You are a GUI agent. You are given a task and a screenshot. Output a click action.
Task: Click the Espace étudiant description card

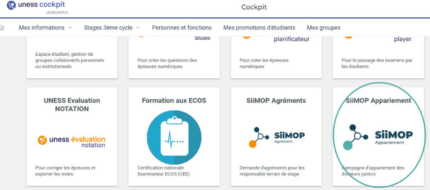(x=72, y=60)
